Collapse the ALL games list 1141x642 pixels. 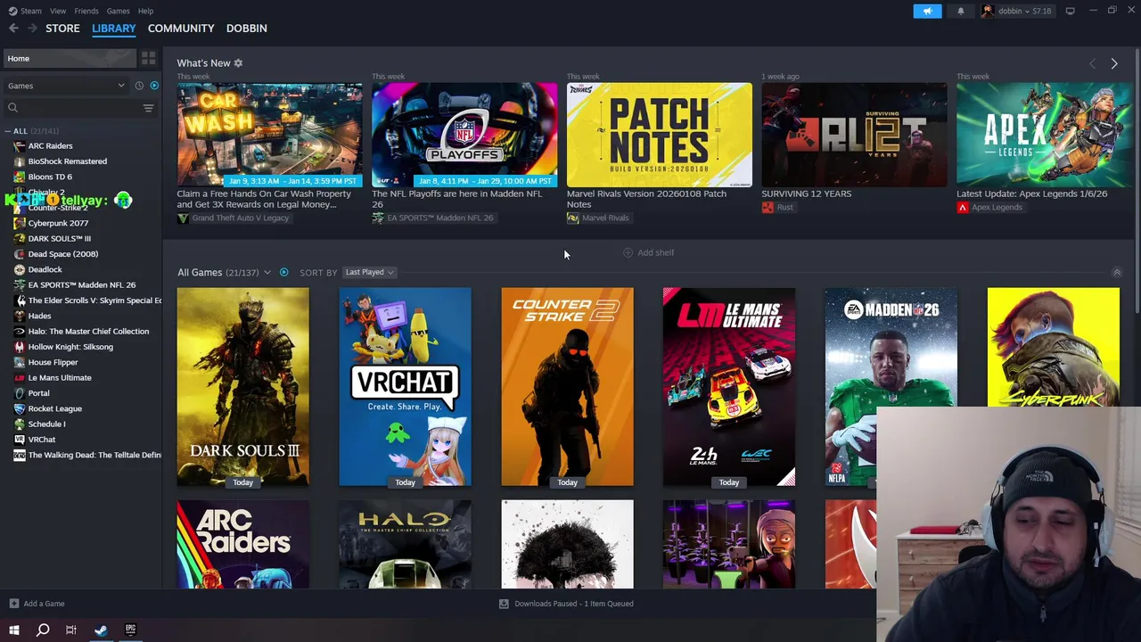coord(7,131)
